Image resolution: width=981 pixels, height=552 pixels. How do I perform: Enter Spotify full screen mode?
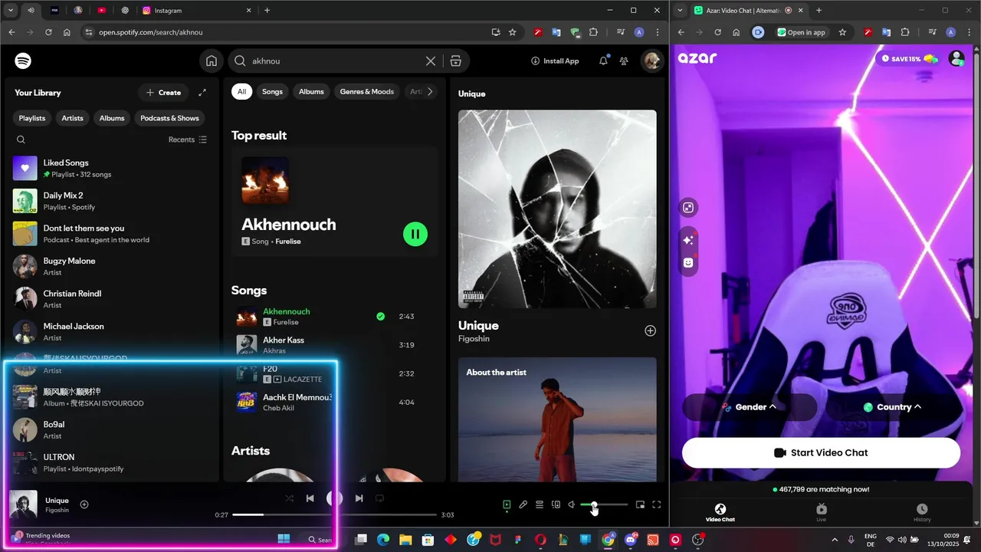[x=657, y=504]
